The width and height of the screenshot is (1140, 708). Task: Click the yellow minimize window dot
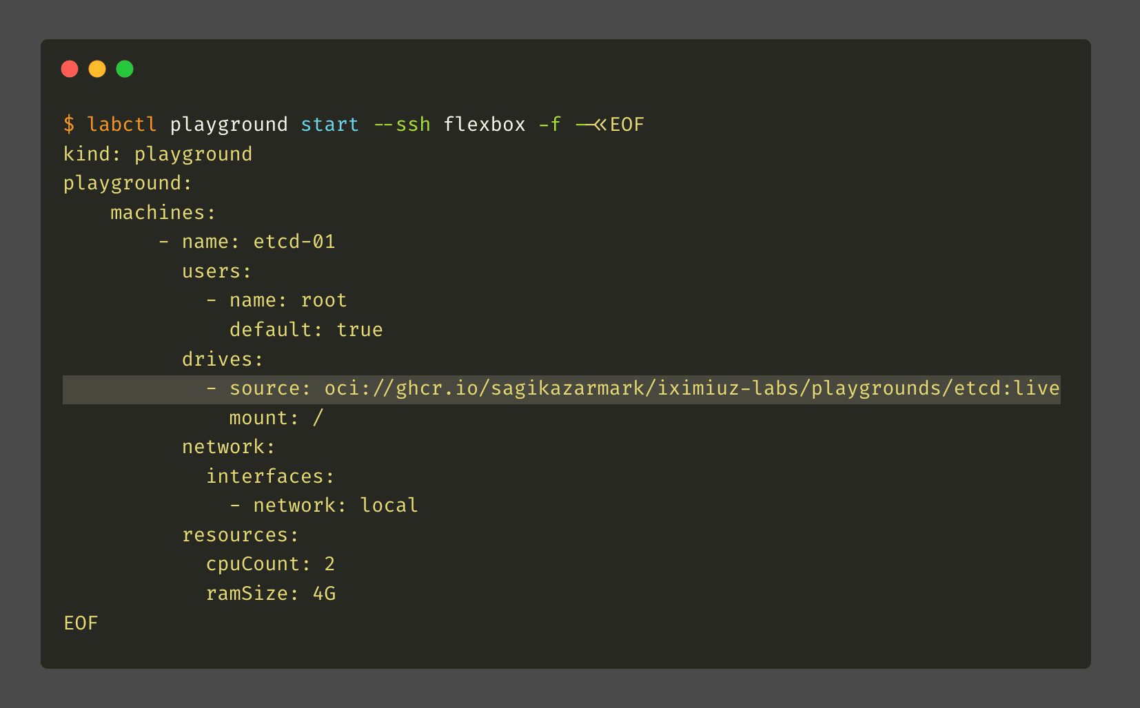(97, 69)
